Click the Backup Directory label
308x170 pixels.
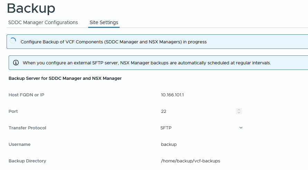pos(27,161)
